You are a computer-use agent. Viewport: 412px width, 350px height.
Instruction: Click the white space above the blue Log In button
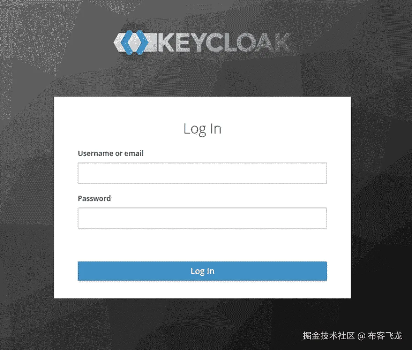pos(202,245)
